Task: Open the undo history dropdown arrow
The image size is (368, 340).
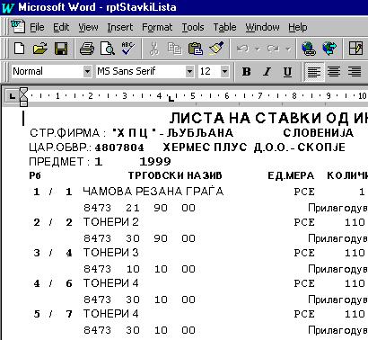Action: pyautogui.click(x=258, y=49)
